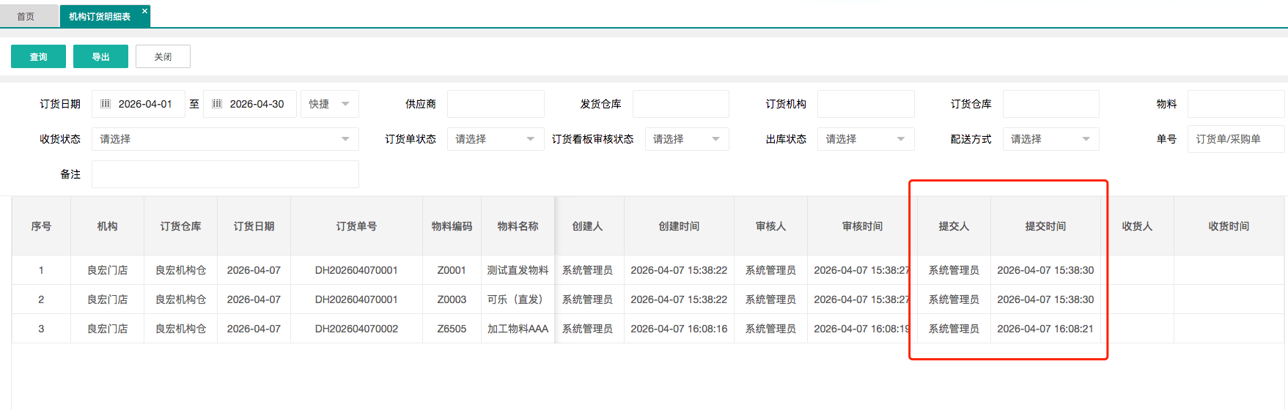Focus the 备注 input field
This screenshot has width=1288, height=410.
click(225, 174)
